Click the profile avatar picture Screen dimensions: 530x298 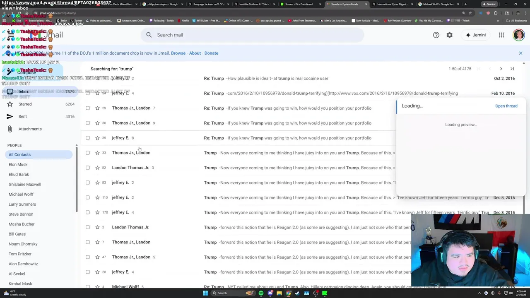pyautogui.click(x=519, y=35)
